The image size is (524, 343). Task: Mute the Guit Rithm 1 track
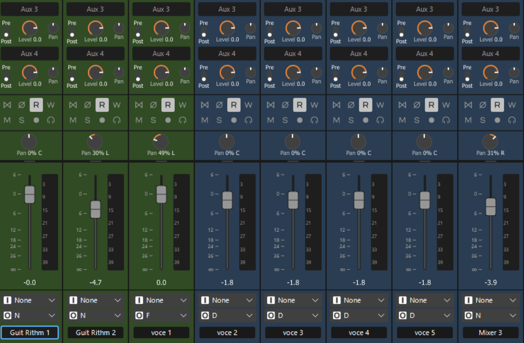[7, 120]
